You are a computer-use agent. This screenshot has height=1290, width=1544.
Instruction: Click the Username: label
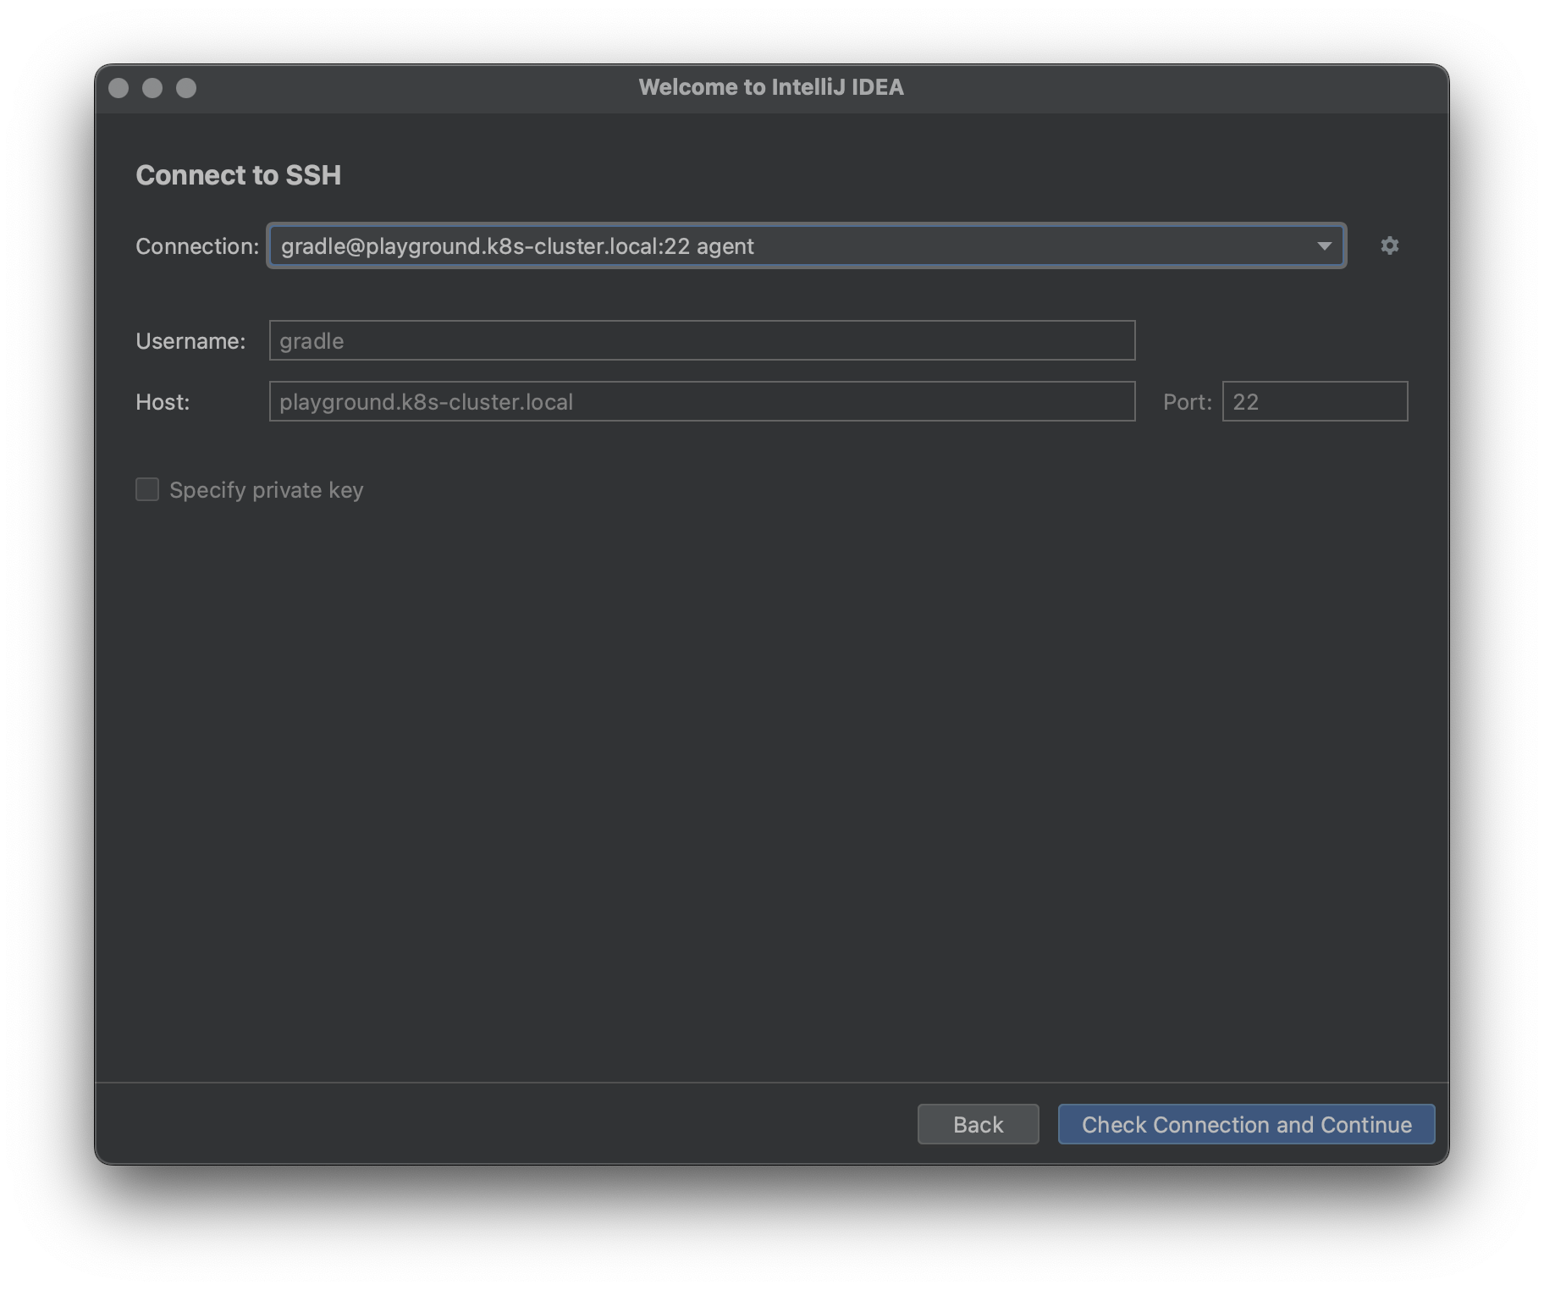[190, 341]
